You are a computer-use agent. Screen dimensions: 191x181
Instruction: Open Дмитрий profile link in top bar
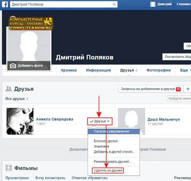point(164,4)
